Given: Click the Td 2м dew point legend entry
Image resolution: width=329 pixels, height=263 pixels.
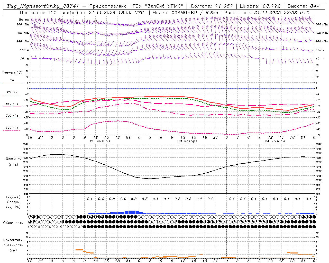Looking at the screenshot, I should click(12, 93).
